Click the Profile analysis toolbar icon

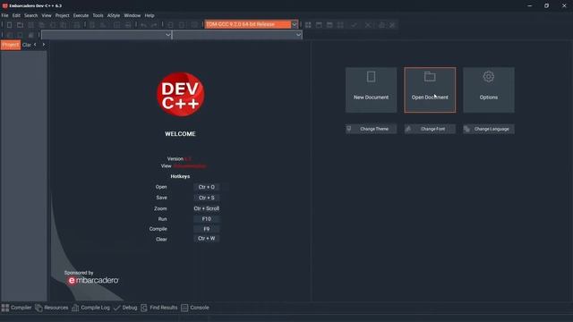[381, 25]
